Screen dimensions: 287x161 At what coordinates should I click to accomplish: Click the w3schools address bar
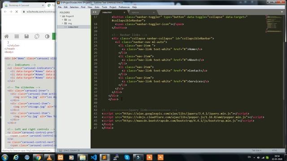[38, 12]
